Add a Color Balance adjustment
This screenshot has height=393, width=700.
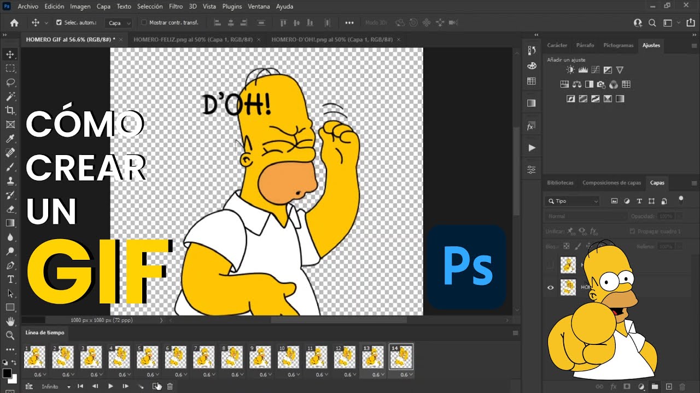[577, 85]
